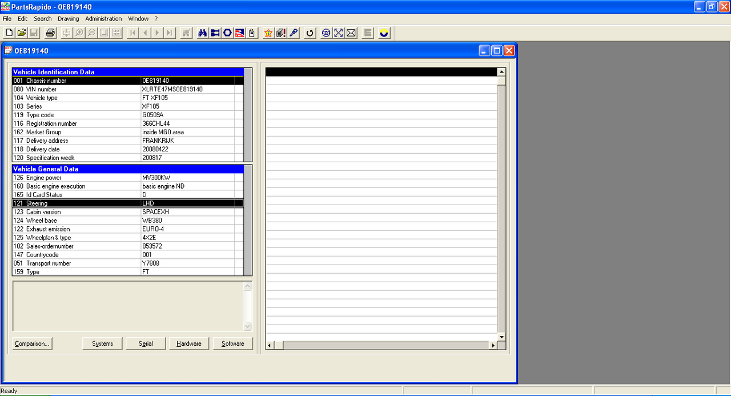Click the crossed arrows expand icon

339,33
